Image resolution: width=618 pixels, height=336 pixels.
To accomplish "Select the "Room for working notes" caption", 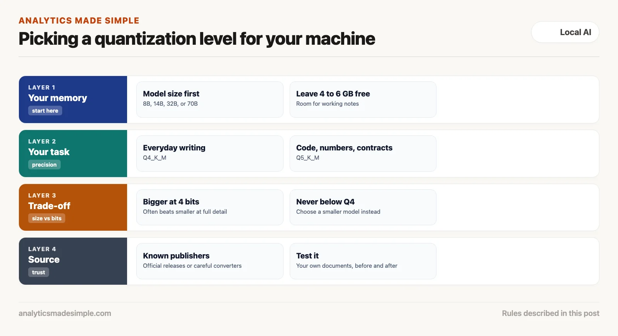I will (x=328, y=104).
